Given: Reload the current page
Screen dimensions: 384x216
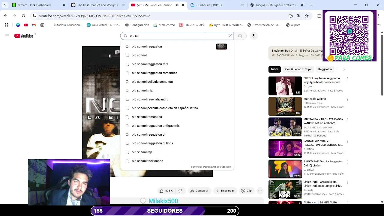Looking at the screenshot, I should click(x=23, y=16).
